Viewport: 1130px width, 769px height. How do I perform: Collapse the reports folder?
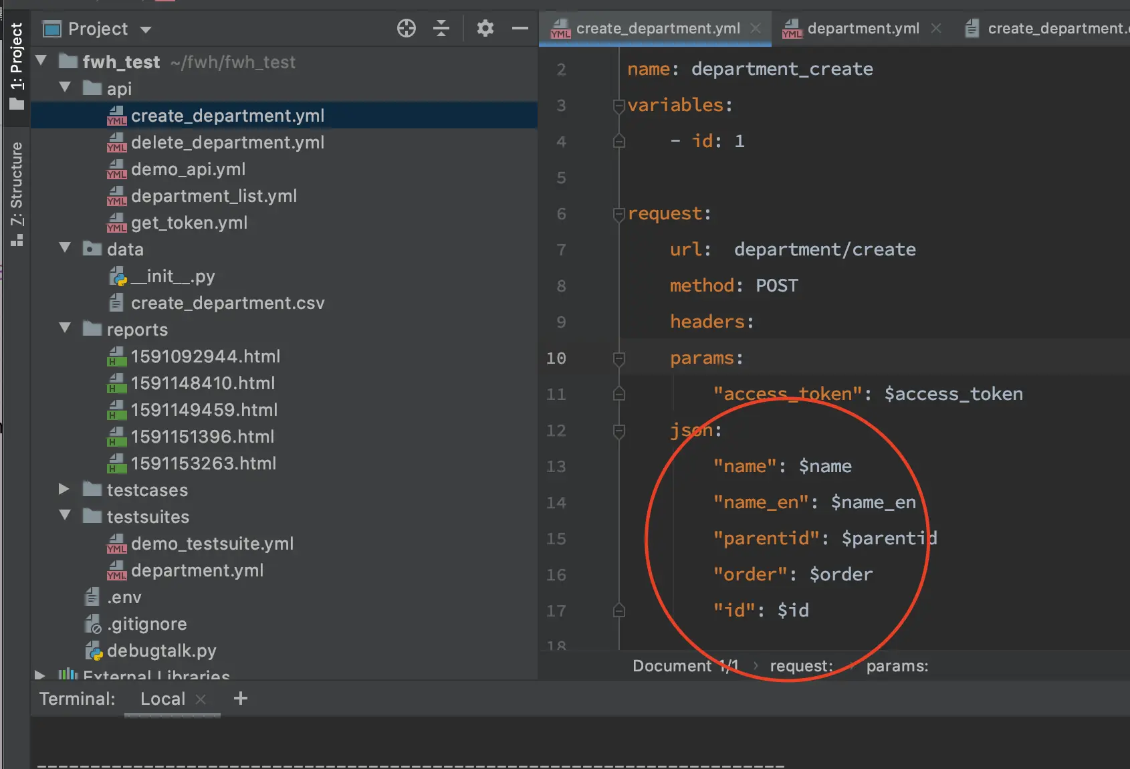[65, 328]
